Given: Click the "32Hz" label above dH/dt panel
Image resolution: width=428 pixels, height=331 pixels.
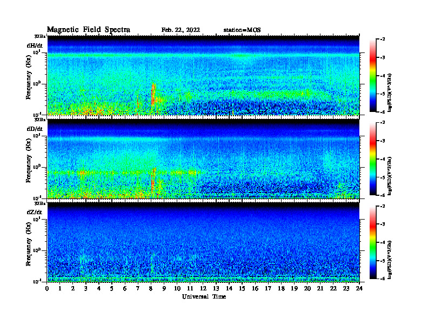Looking at the screenshot, I should (40, 36).
